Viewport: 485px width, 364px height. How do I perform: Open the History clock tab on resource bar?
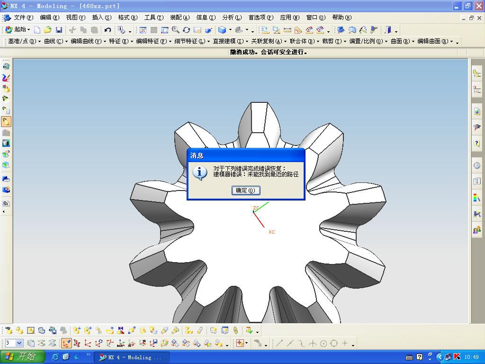[476, 165]
